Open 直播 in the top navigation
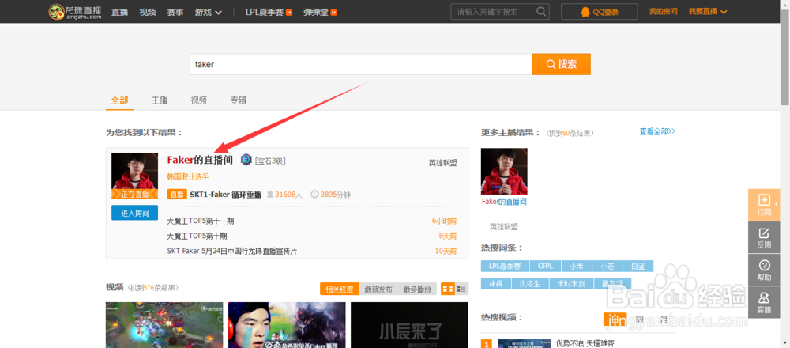The width and height of the screenshot is (790, 348). [119, 12]
